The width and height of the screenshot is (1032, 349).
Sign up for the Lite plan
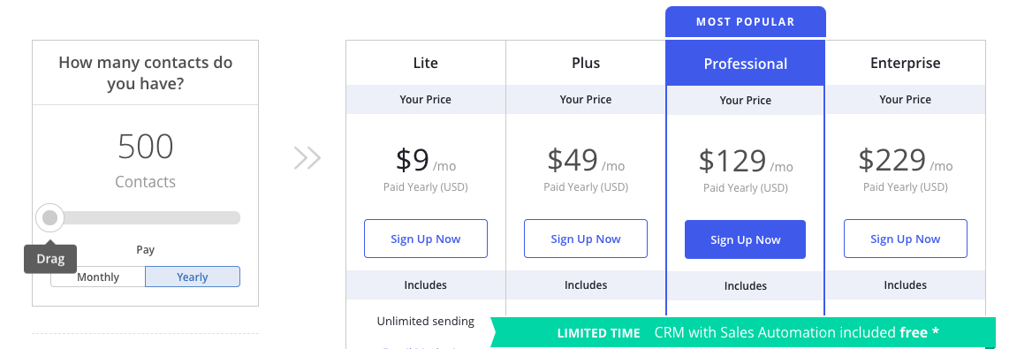pyautogui.click(x=426, y=239)
